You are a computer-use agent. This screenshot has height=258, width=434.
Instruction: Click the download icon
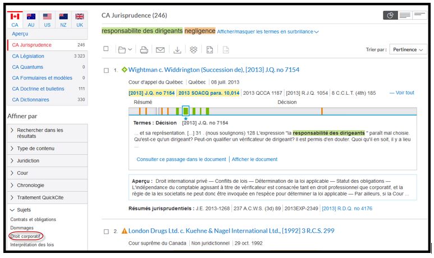tap(177, 50)
